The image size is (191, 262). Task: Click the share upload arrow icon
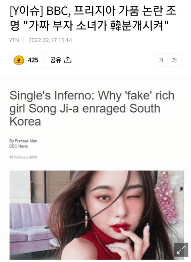click(68, 60)
